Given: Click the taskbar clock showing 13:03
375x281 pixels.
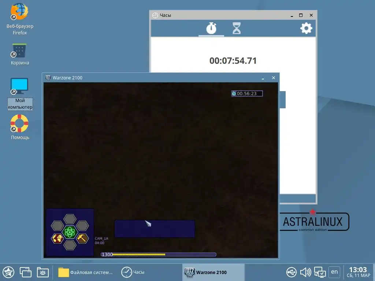Looking at the screenshot, I should click(358, 272).
